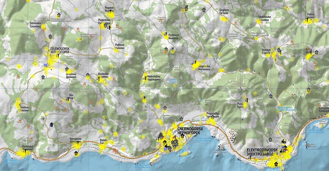
Task: Click the water pump icon at Kamenka
Action: pos(25,151)
